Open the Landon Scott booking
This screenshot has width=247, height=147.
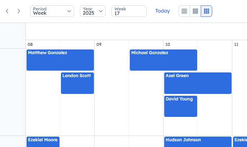[x=77, y=83]
